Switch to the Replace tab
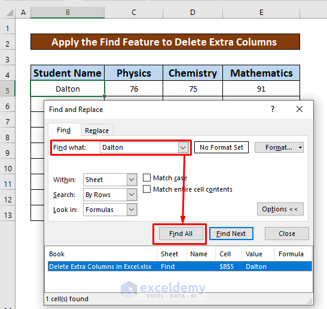 97,131
